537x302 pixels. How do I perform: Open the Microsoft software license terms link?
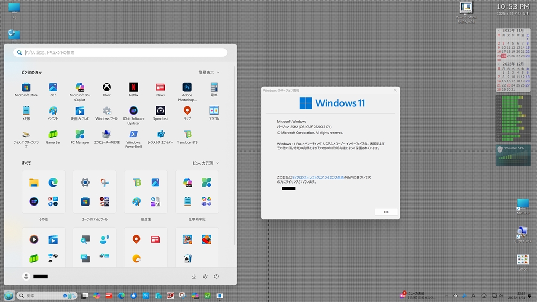pos(318,177)
